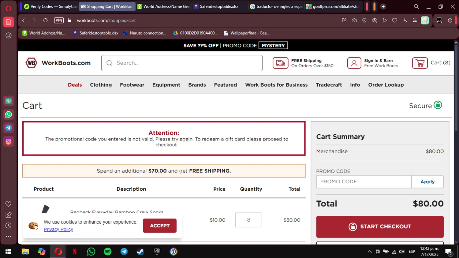Take a page snapshot with camera icon
Viewport: 459px width, 258px height.
354,21
